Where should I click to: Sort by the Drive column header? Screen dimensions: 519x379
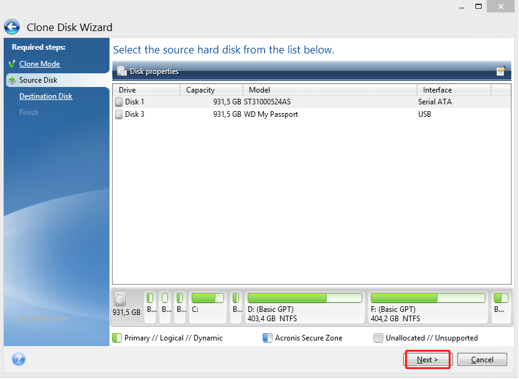click(146, 90)
